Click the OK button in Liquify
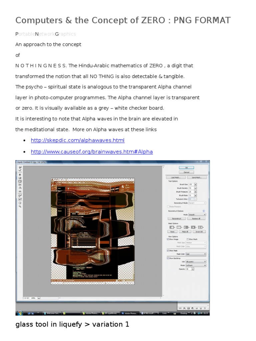Image resolution: width=256 pixels, height=341 pixels. (186, 168)
